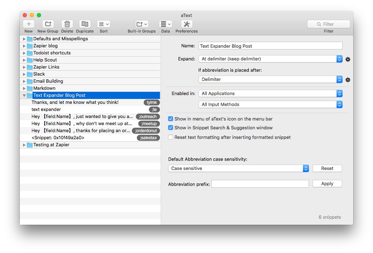The height and width of the screenshot is (253, 373).
Task: Enable 'Reset text formatting after inserting'
Action: pyautogui.click(x=171, y=137)
